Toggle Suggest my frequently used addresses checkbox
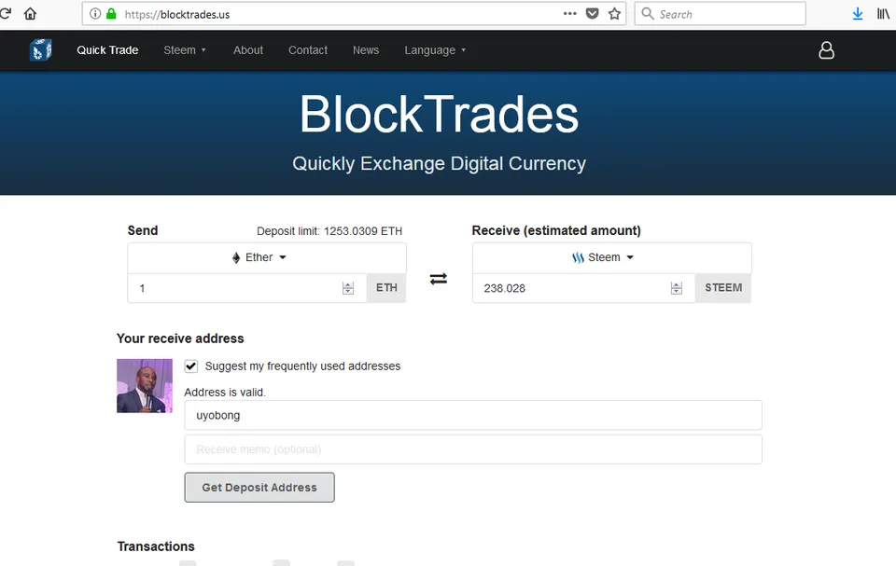The width and height of the screenshot is (896, 566). click(190, 366)
